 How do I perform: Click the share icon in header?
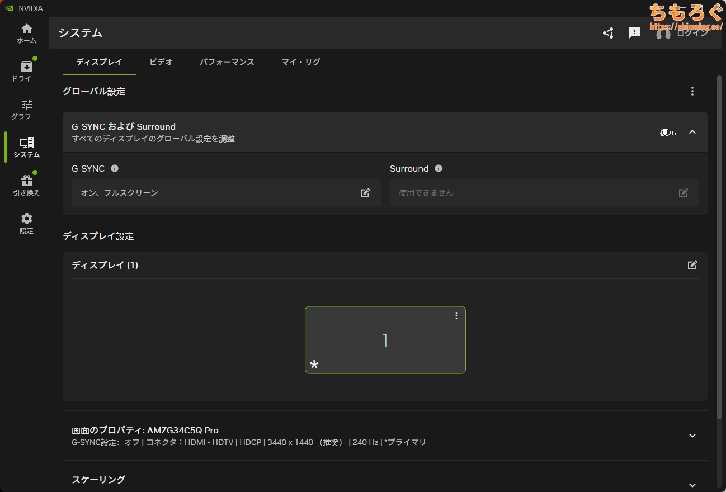point(608,33)
